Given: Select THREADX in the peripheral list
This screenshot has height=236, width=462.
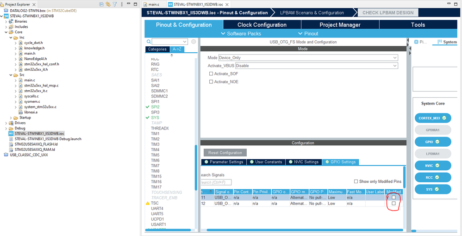Looking at the screenshot, I should click(160, 129).
